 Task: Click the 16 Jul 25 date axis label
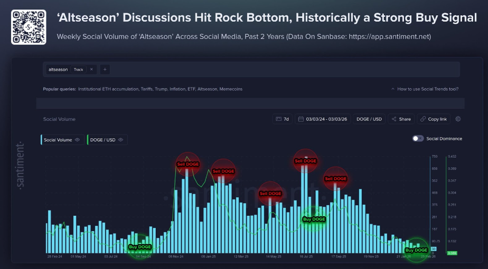[306, 256]
